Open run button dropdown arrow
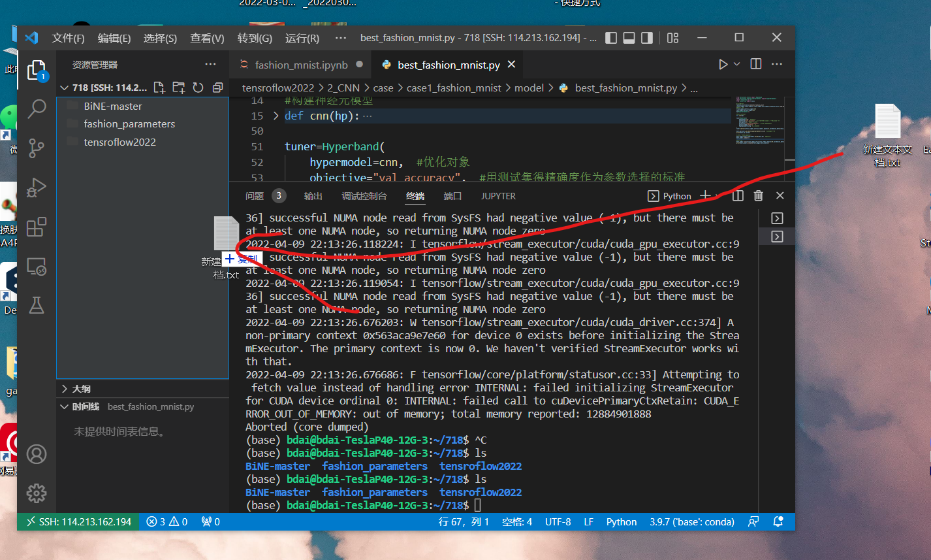 tap(737, 65)
